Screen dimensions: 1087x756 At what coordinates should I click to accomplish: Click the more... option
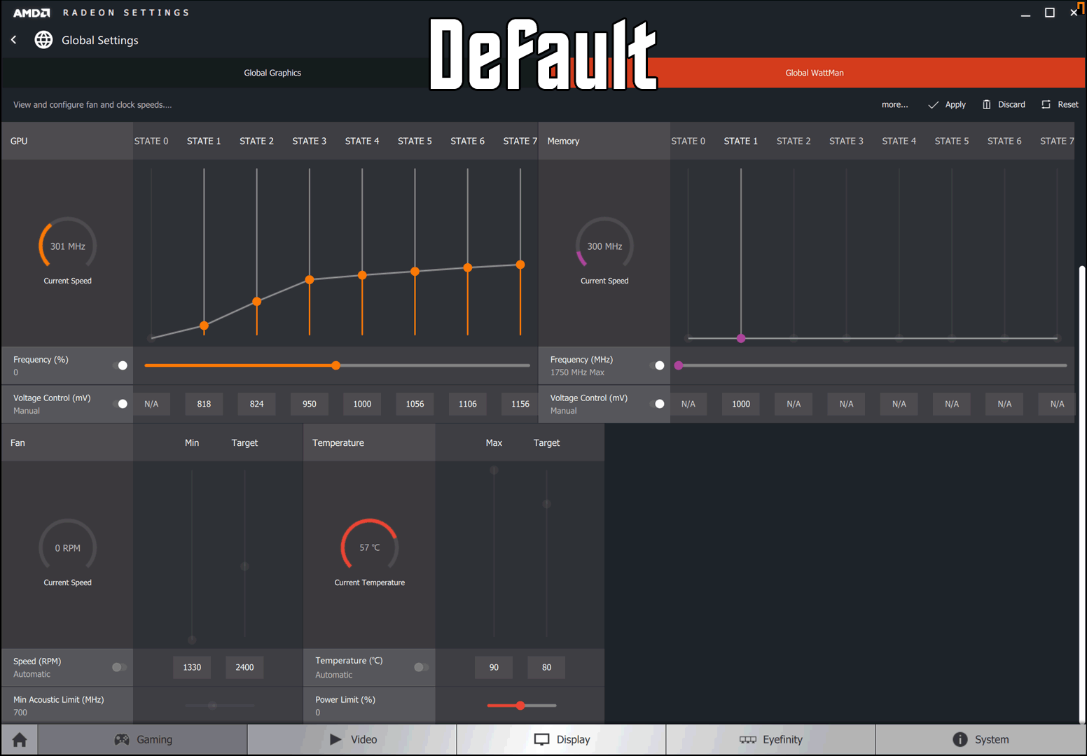[x=894, y=104]
